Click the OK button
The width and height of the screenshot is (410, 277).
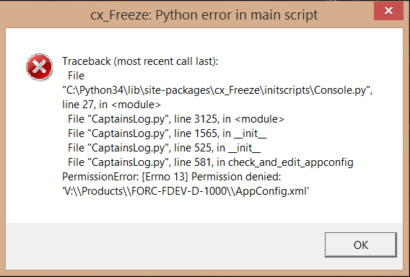click(x=361, y=245)
